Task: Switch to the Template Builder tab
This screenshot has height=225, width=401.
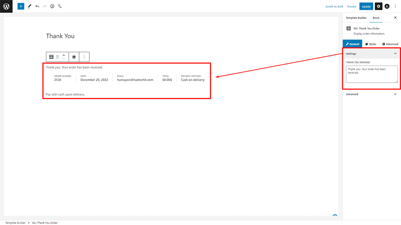Action: point(356,18)
